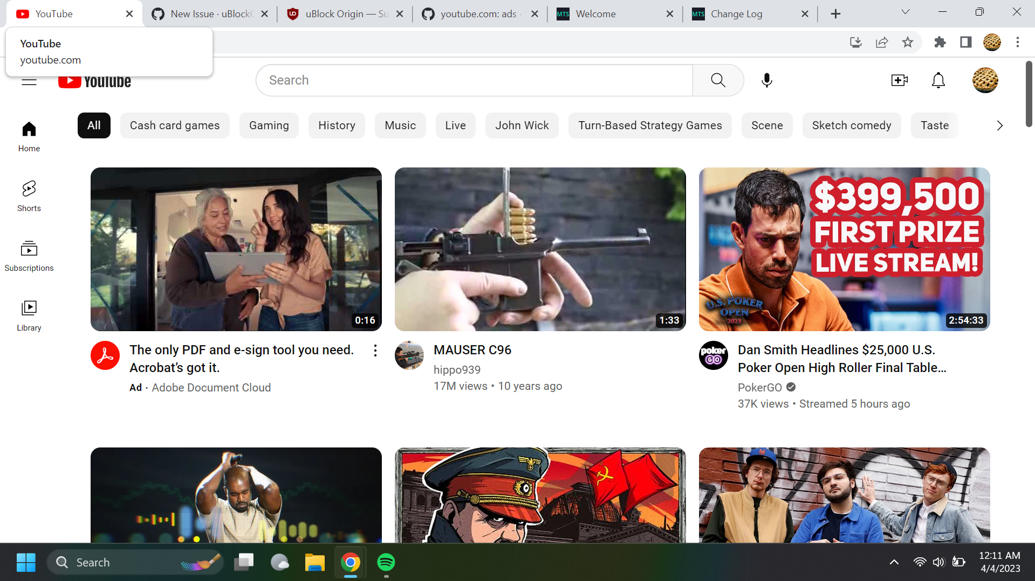Launch Spotify from the taskbar
Screen dimensions: 1035x581
(385, 562)
